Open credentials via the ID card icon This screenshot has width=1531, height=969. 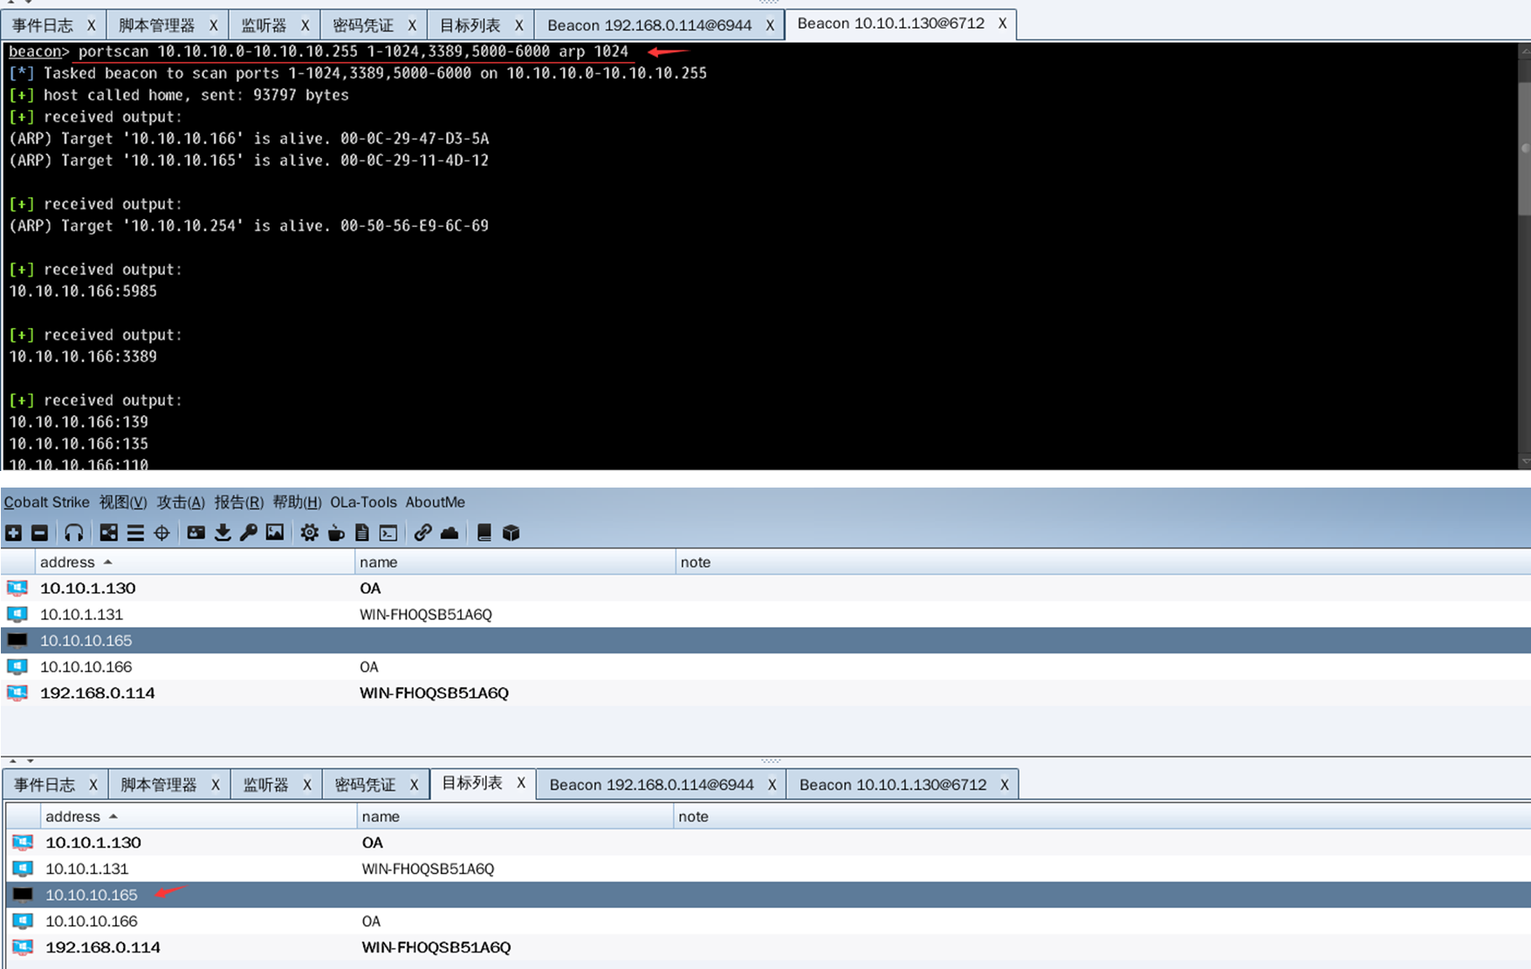(x=196, y=533)
